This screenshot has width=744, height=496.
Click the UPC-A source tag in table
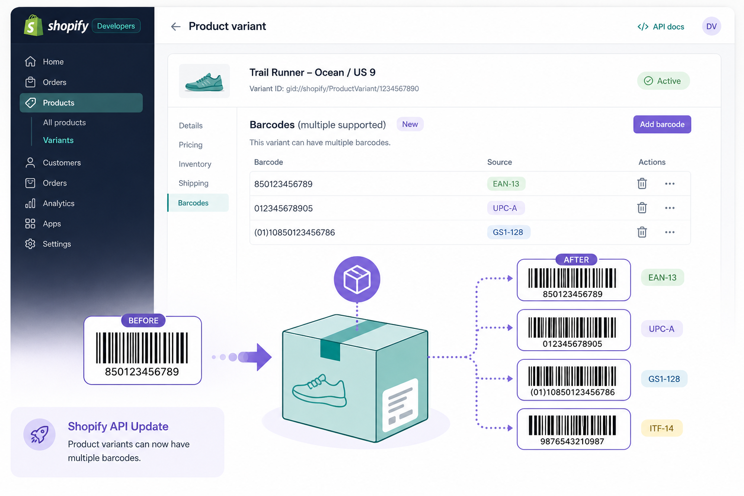(505, 208)
